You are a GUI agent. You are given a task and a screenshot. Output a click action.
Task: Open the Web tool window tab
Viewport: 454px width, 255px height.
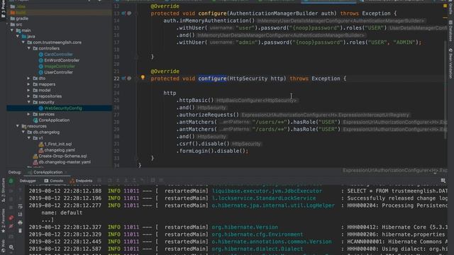coord(3,246)
